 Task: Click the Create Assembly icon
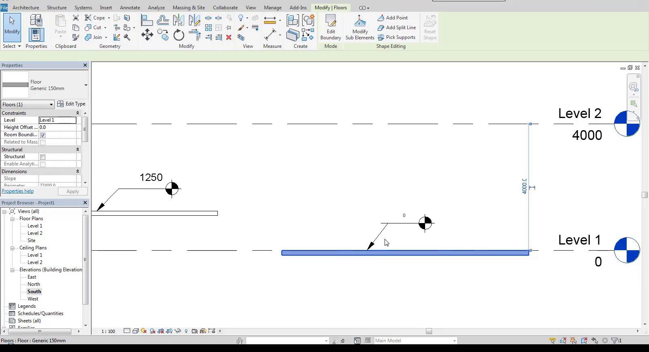[x=292, y=20]
